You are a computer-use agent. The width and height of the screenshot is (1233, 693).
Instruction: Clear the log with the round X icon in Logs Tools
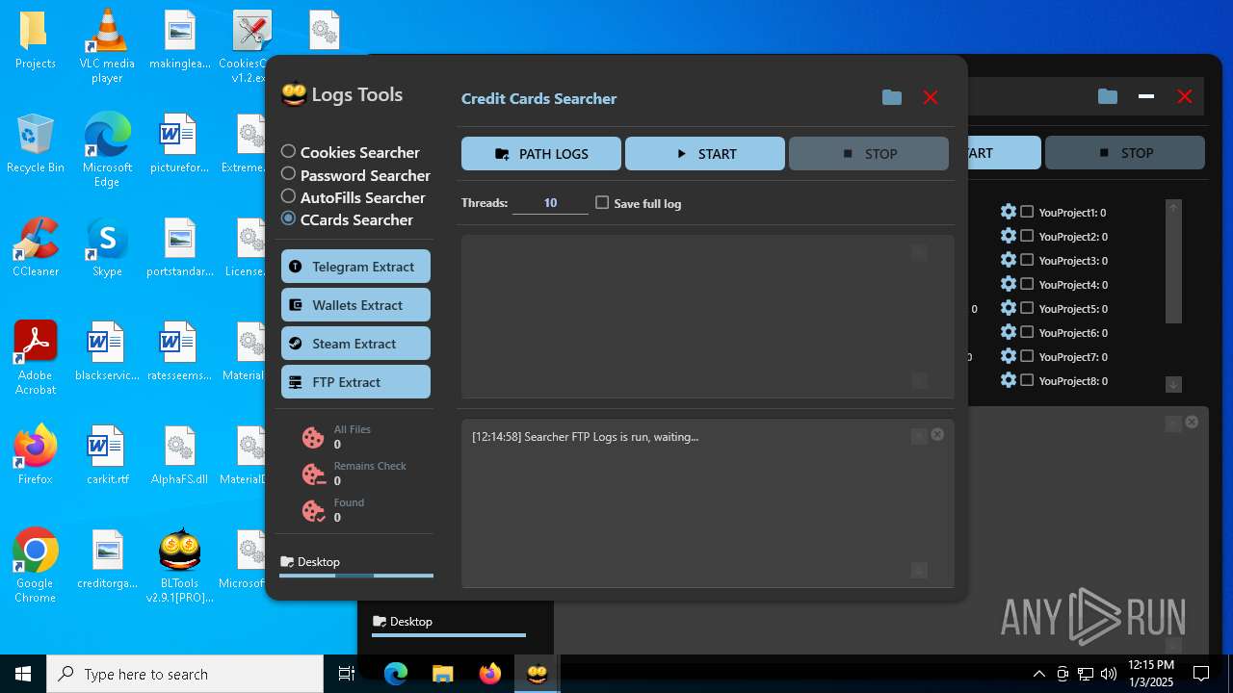click(x=937, y=435)
